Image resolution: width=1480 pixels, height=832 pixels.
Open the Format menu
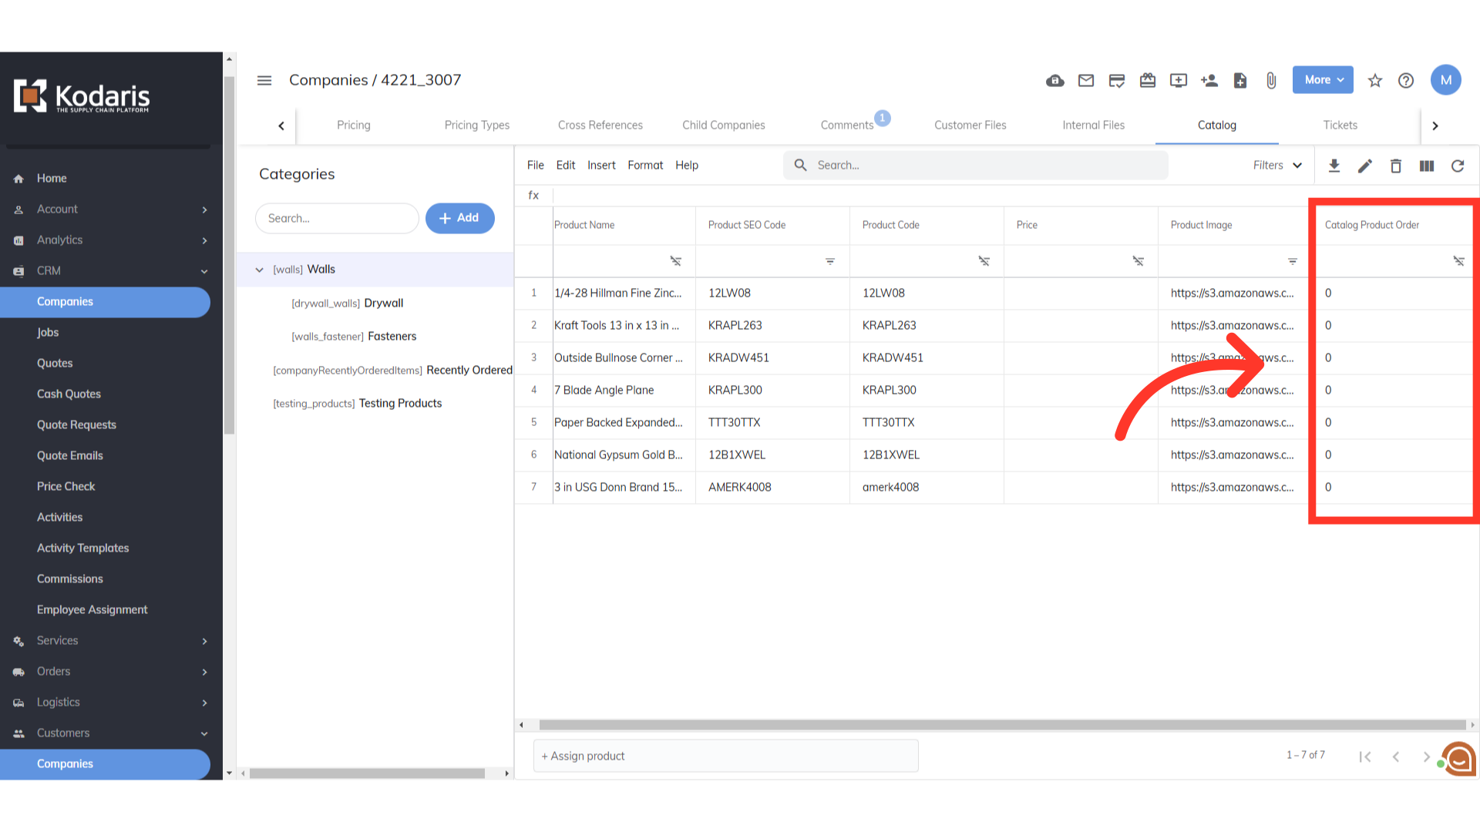coord(644,165)
